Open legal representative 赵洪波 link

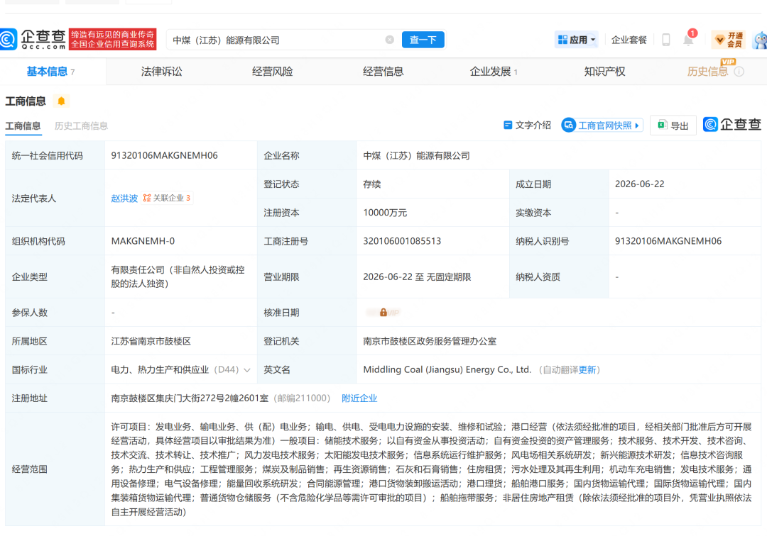point(124,199)
